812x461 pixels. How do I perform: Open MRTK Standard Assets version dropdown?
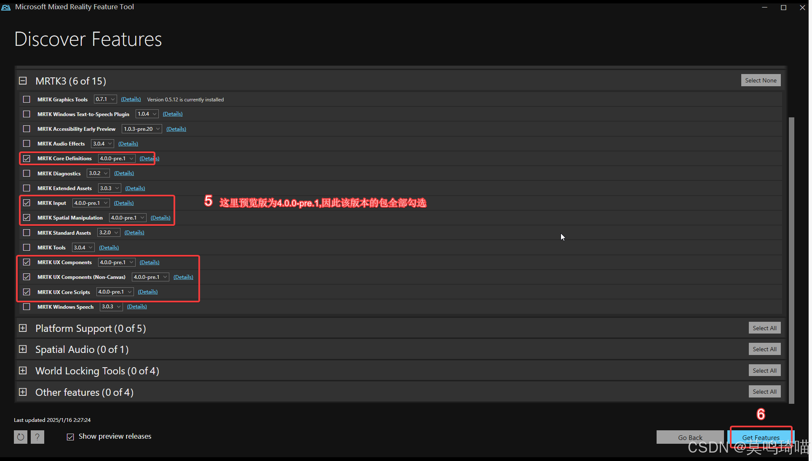point(109,233)
